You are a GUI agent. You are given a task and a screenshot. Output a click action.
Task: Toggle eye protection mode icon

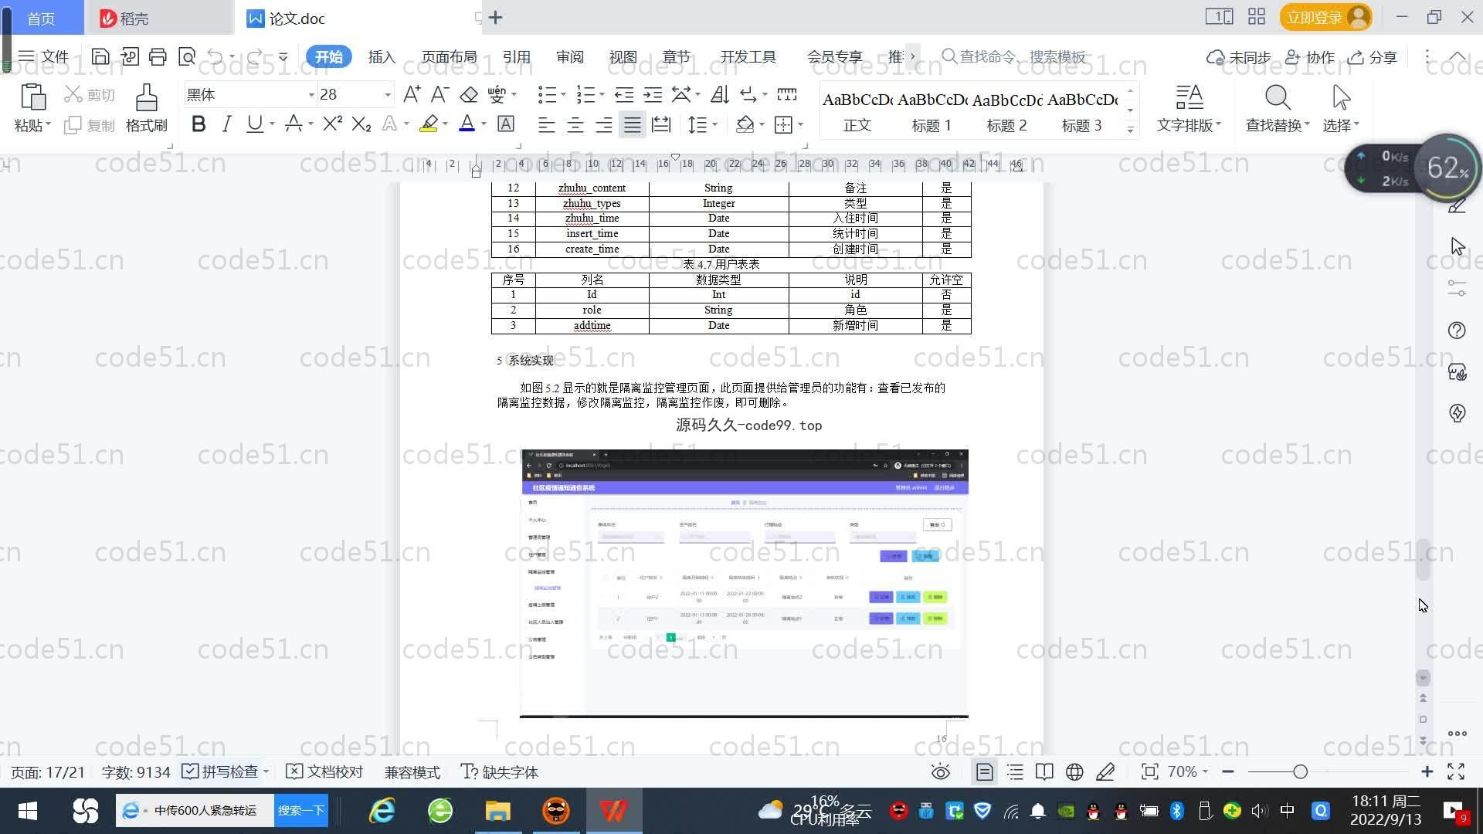[x=940, y=771]
